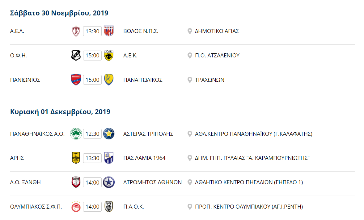Screen dimensions: 364x220
Task: Click the Α.Ε.Λ. team crest icon
Action: click(x=76, y=31)
